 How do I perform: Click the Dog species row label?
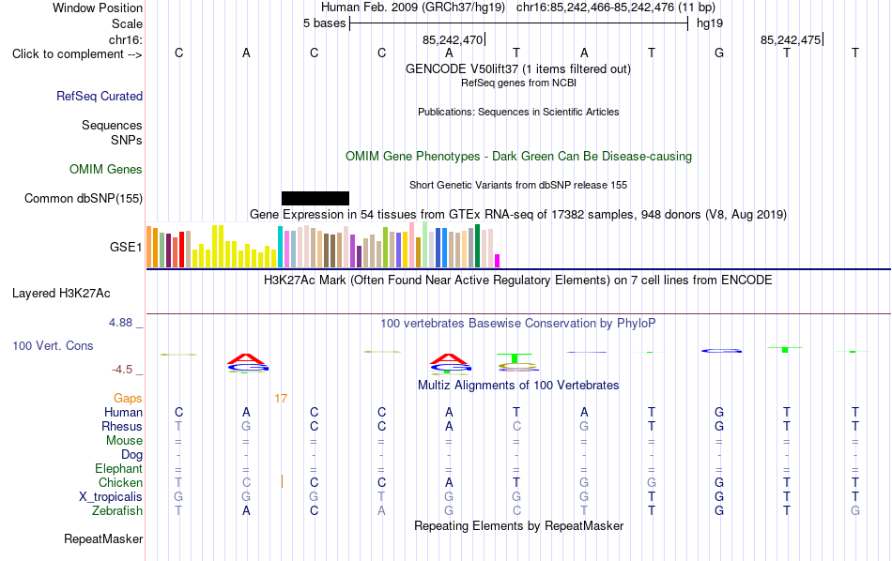(x=132, y=455)
